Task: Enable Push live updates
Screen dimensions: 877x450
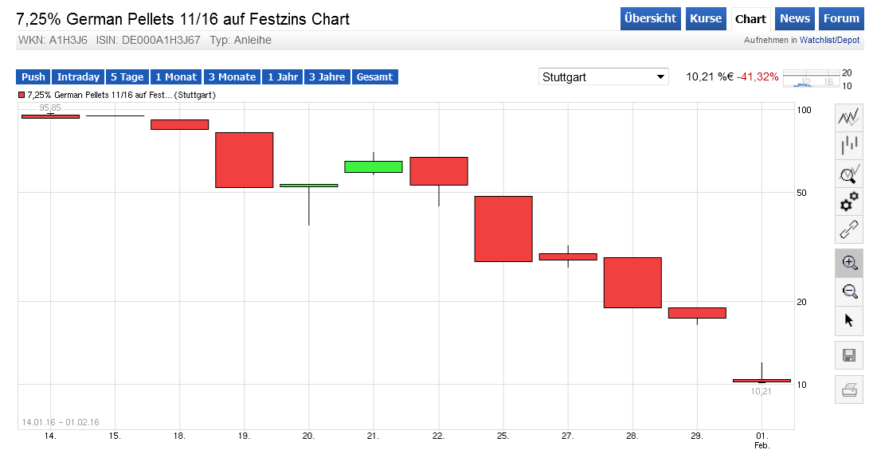Action: pyautogui.click(x=33, y=76)
